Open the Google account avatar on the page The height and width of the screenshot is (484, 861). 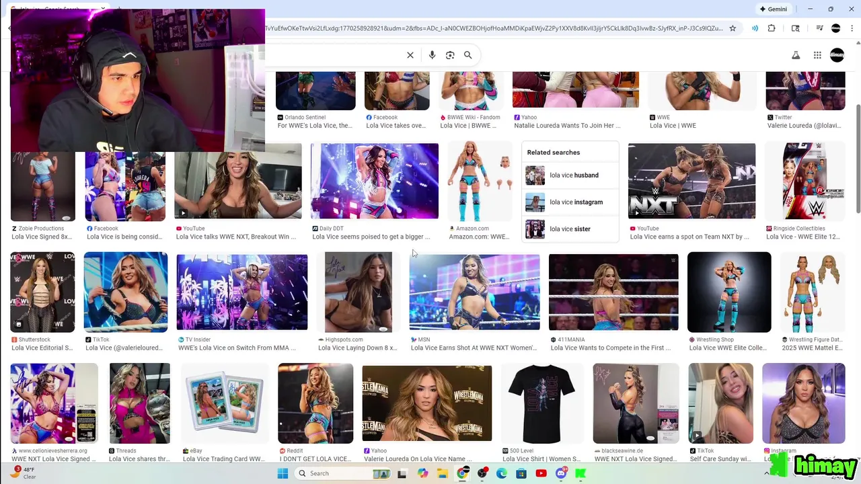(x=837, y=55)
